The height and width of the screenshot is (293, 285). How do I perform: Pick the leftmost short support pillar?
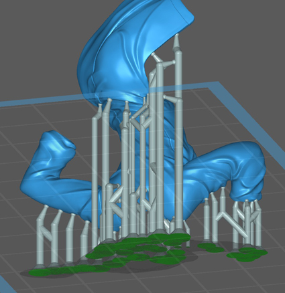(41, 236)
